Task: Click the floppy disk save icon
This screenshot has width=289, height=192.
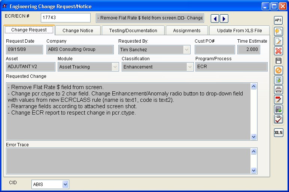Action: pyautogui.click(x=278, y=61)
